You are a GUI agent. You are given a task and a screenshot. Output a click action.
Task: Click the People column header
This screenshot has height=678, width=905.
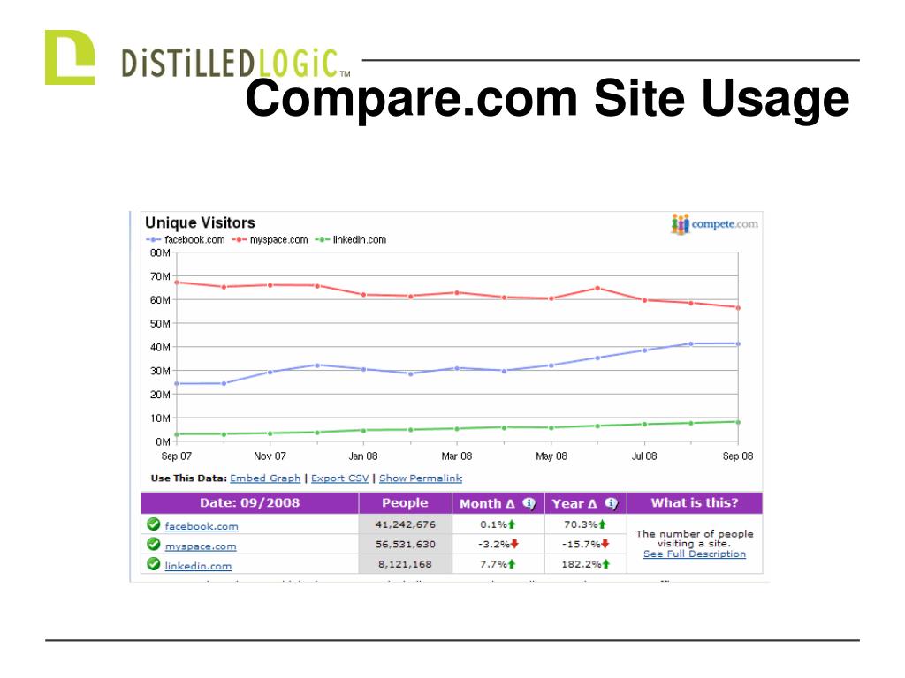(x=405, y=502)
